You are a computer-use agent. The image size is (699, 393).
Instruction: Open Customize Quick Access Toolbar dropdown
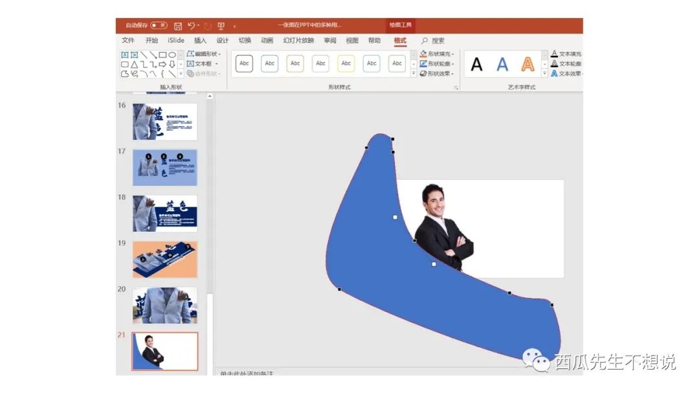(x=234, y=27)
